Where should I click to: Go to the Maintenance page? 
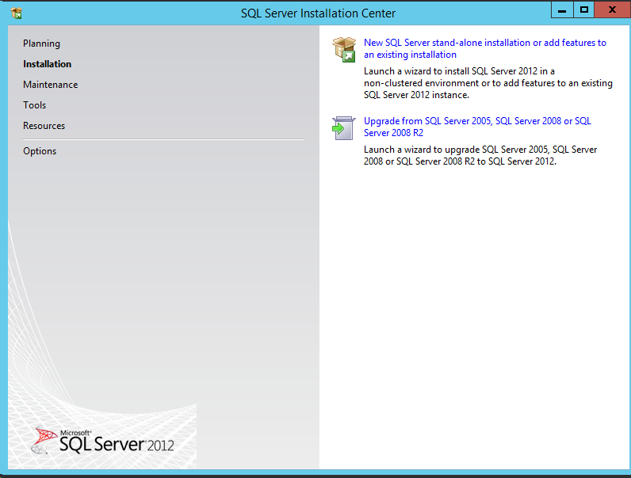(50, 85)
